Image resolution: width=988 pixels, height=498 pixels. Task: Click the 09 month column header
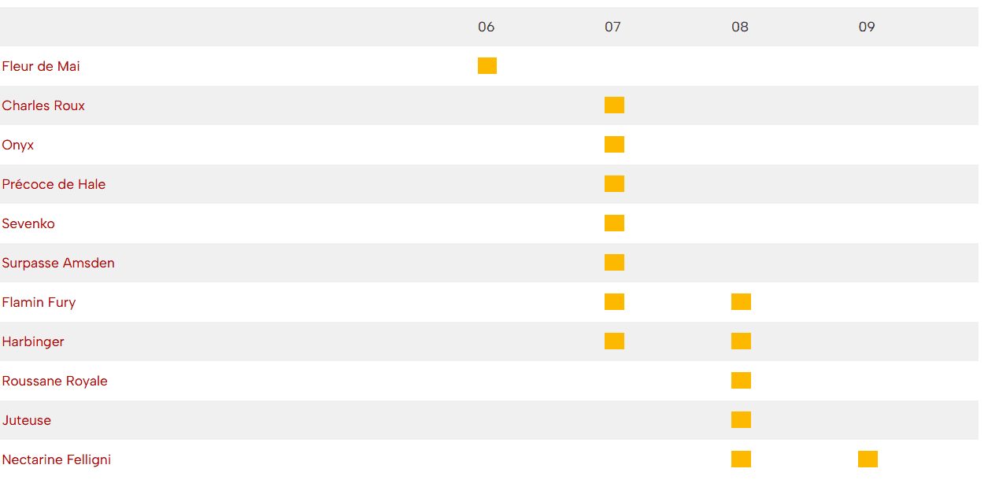(x=867, y=27)
